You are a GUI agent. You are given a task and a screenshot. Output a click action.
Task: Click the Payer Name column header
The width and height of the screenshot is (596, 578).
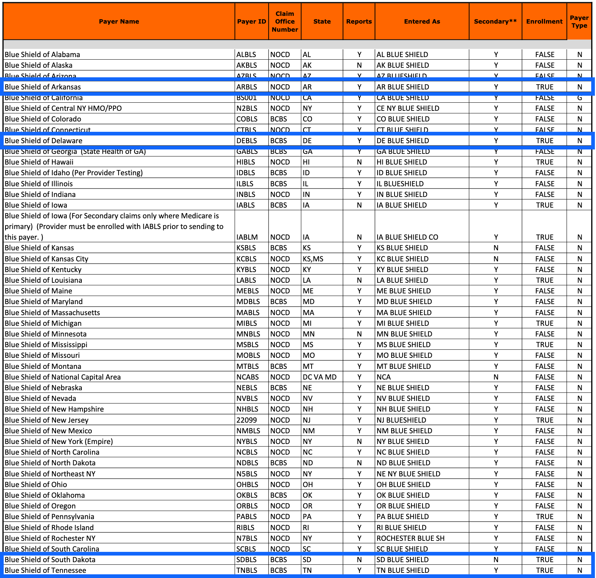(118, 21)
